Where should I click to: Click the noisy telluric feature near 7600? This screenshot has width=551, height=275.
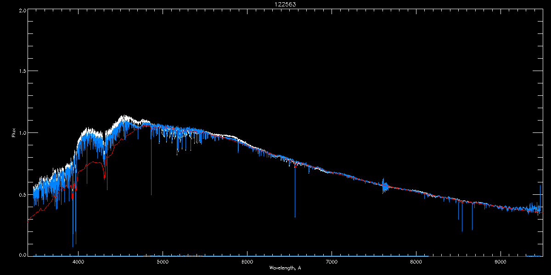[x=385, y=186]
